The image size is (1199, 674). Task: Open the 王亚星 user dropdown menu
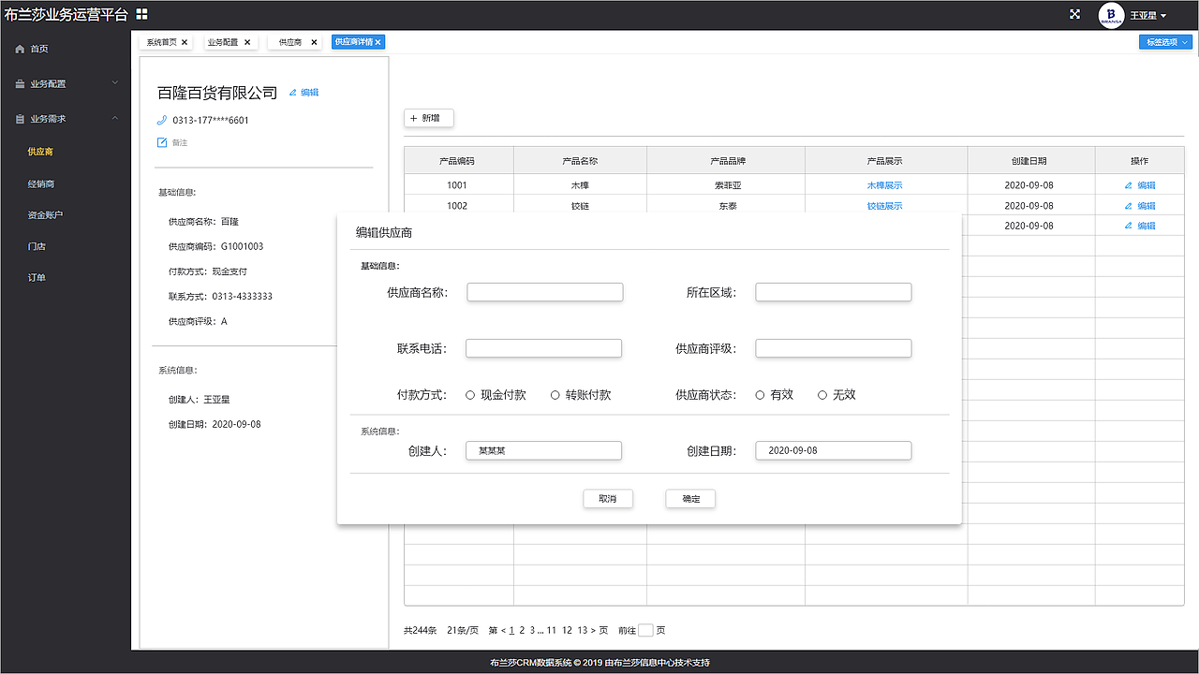point(1147,15)
